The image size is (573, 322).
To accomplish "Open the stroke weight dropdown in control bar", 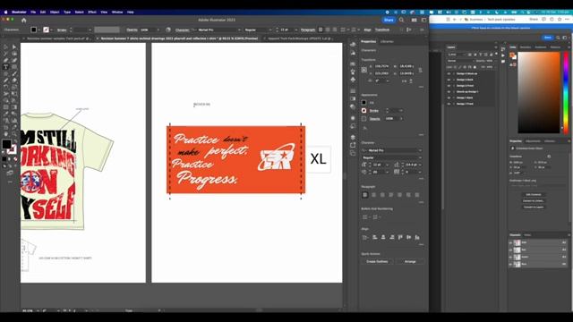I will (x=90, y=30).
